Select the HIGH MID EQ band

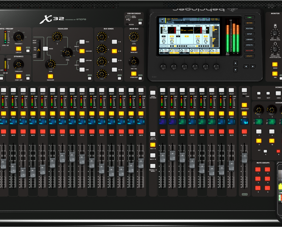82,51
